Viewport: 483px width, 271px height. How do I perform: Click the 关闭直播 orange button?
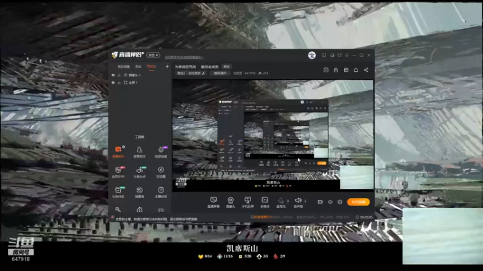coord(358,202)
